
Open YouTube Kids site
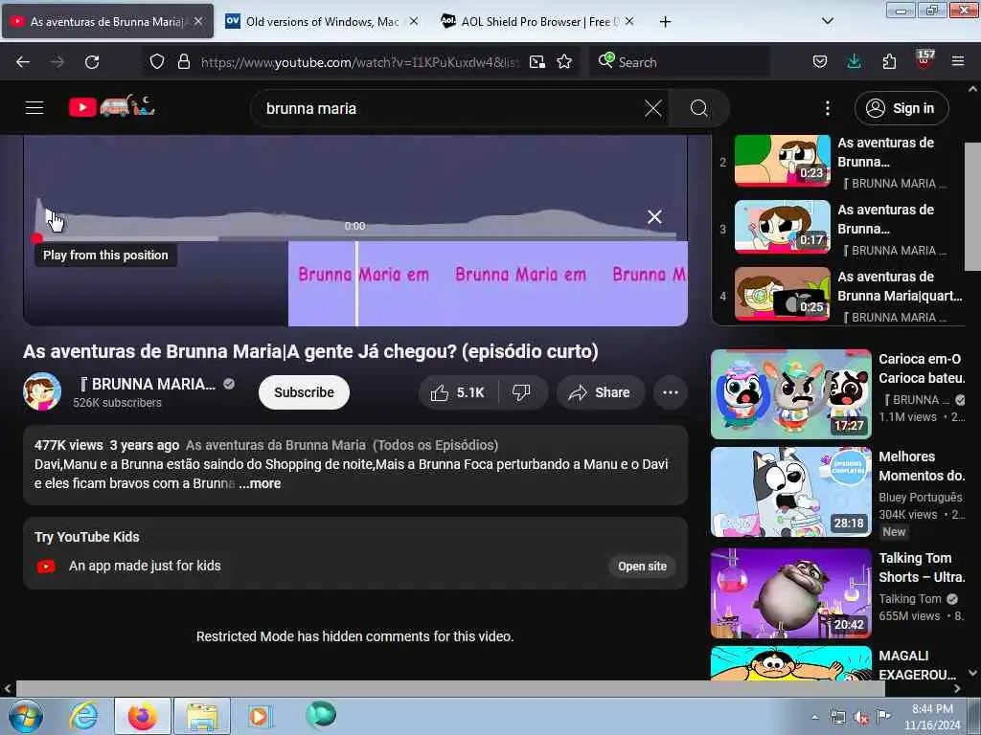[x=642, y=567]
